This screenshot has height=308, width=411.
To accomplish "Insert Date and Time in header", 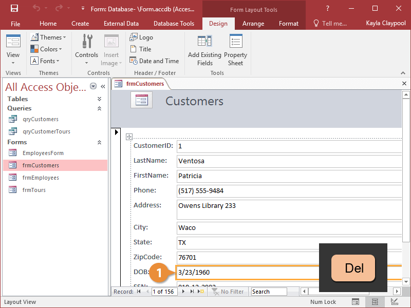I will 154,61.
